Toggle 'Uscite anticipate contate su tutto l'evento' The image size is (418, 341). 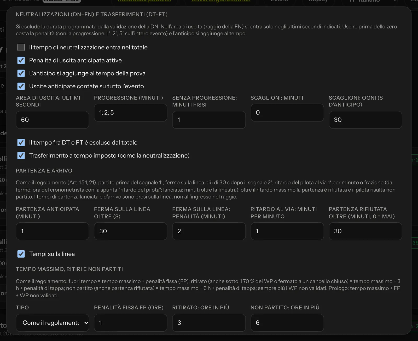coord(21,86)
